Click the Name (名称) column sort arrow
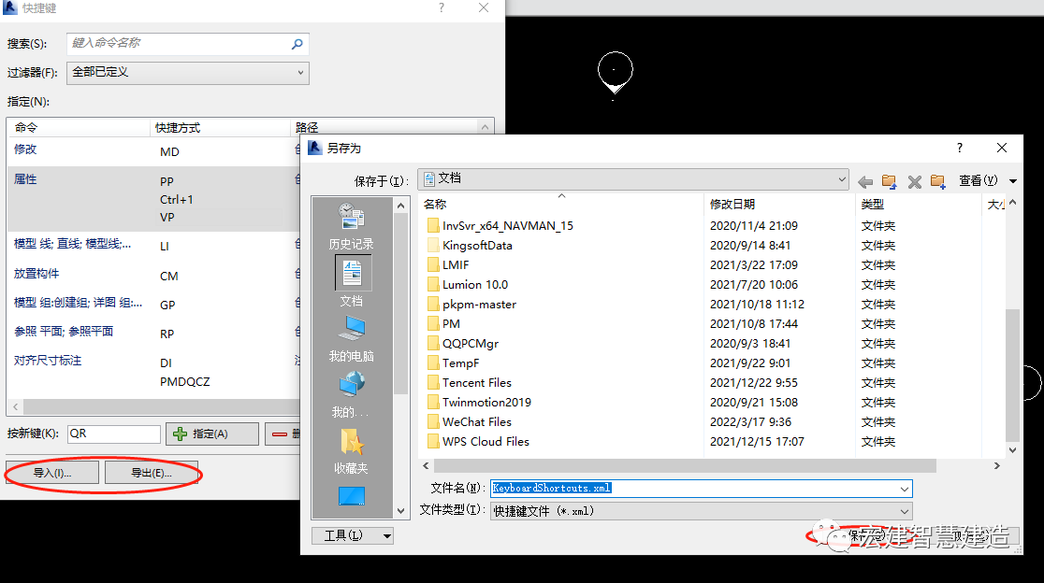The height and width of the screenshot is (583, 1044). [x=561, y=195]
